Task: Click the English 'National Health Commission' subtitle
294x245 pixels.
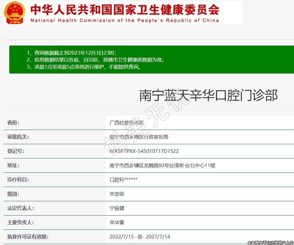Action: 125,20
